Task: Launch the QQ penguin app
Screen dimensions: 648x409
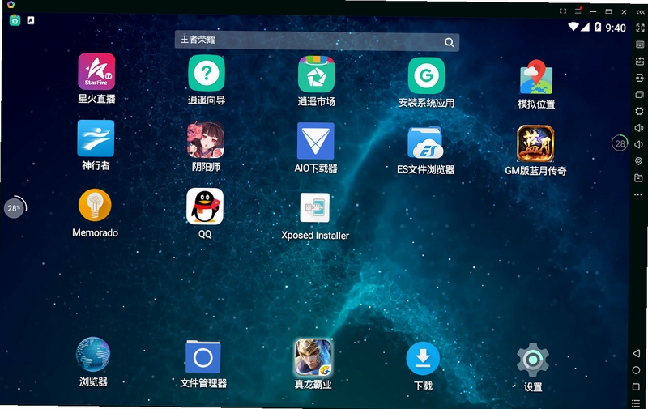Action: [205, 207]
